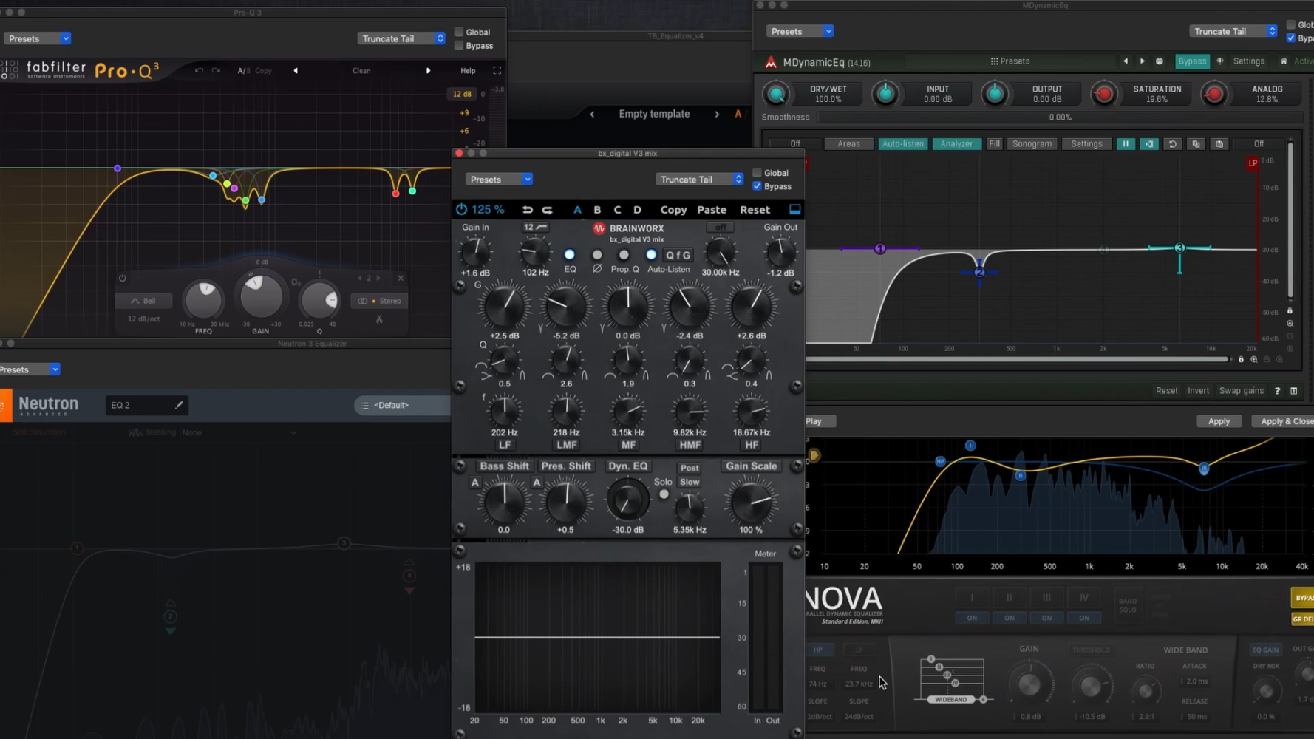
Task: Select the NOVA band II tab
Action: click(1009, 598)
